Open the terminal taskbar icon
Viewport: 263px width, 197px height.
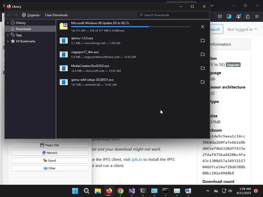[x=143, y=191]
